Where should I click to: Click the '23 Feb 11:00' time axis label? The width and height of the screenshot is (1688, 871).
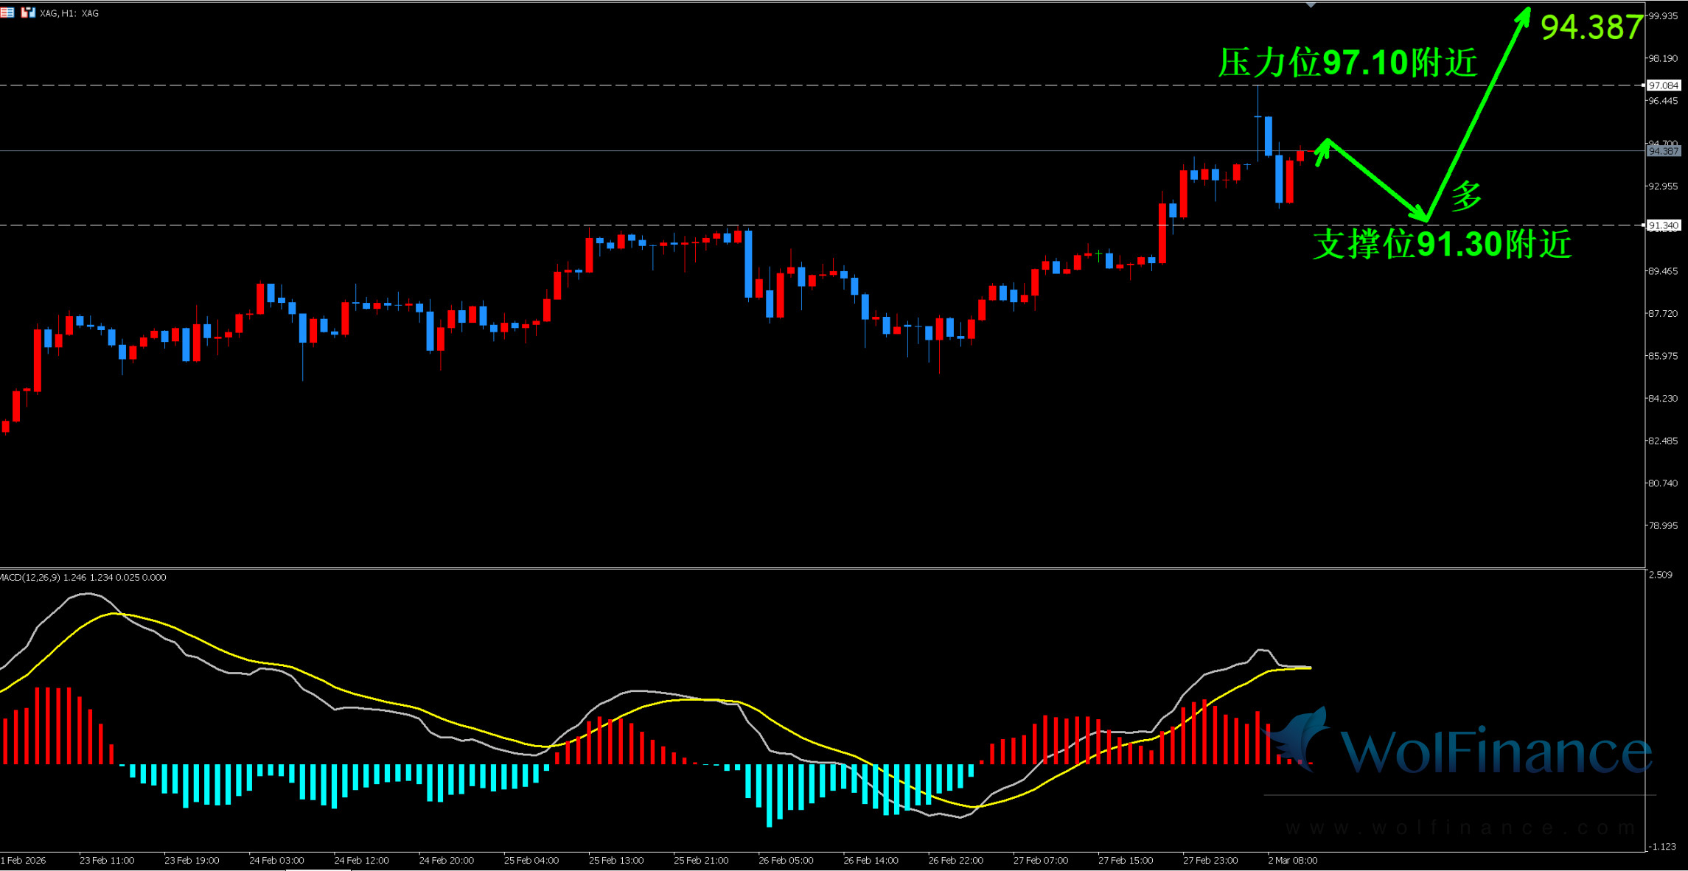click(107, 860)
